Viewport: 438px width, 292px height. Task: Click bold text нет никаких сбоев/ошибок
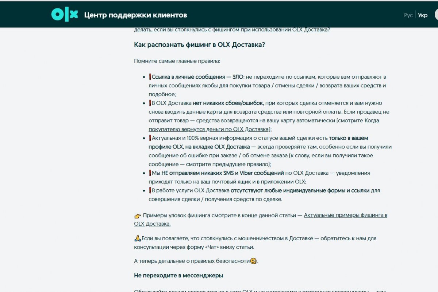pos(228,103)
